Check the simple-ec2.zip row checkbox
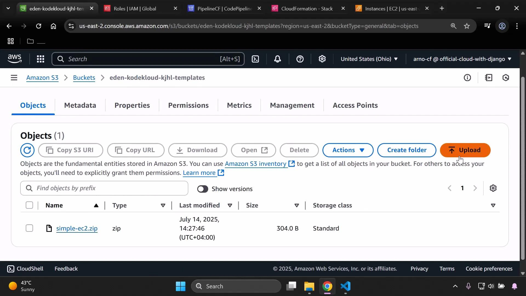 coord(29,228)
